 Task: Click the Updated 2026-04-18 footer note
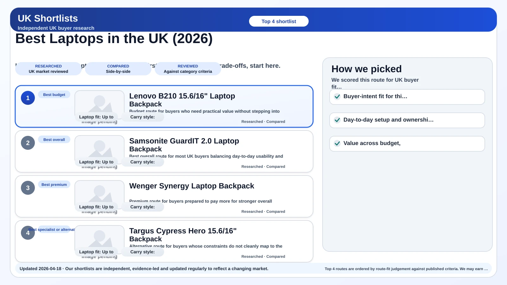[x=144, y=269]
